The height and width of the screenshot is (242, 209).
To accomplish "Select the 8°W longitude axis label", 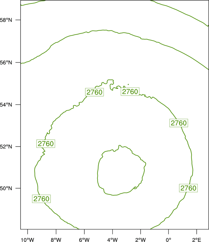I will coord(56,240).
